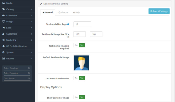Open the Catalog menu label

click(x=10, y=9)
